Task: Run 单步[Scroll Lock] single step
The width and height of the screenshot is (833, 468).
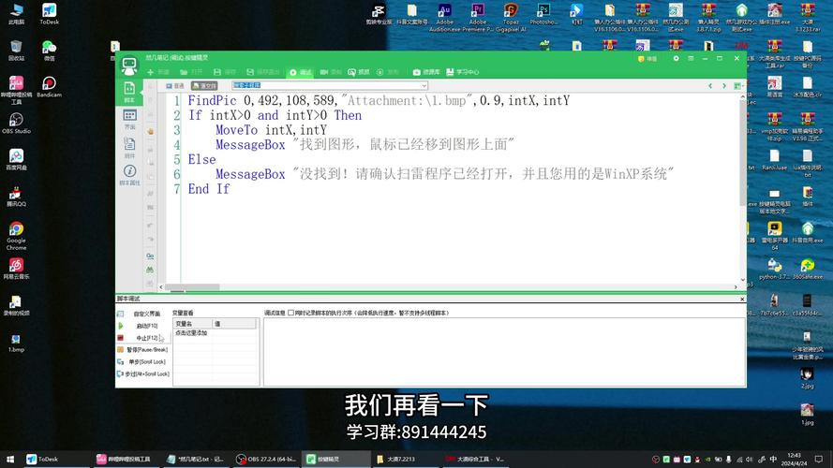Action: coord(141,362)
